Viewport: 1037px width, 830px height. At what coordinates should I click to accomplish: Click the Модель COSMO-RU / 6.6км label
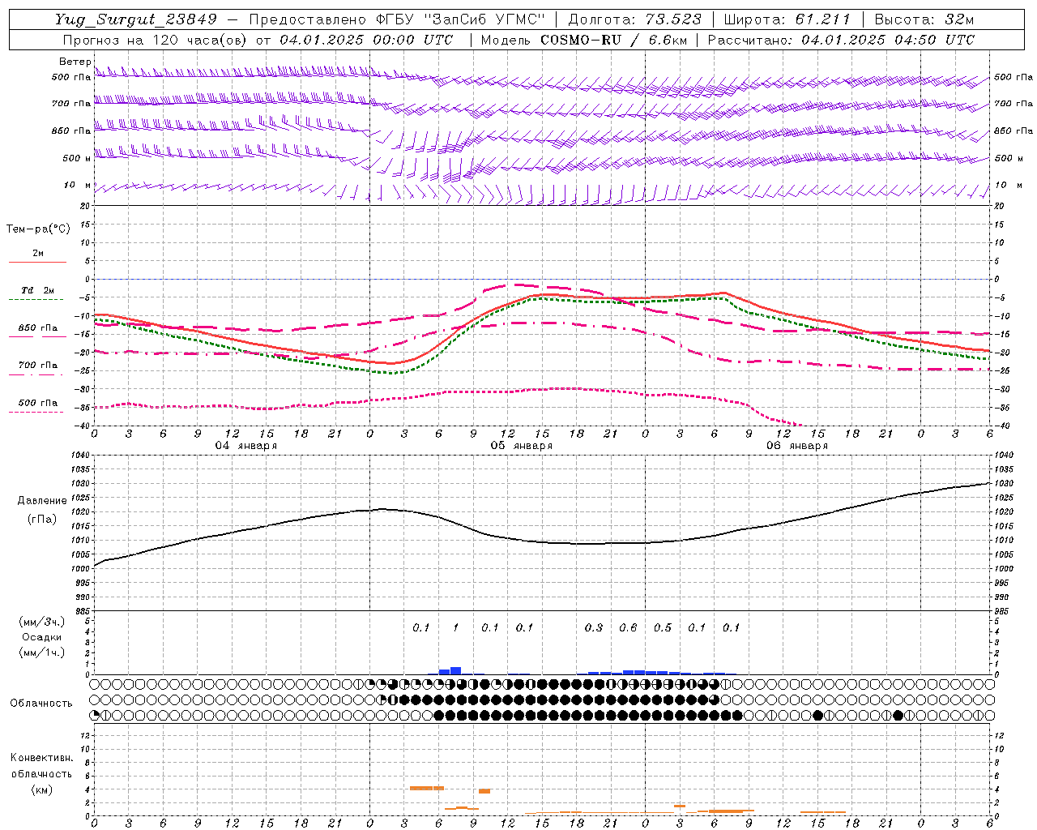[x=583, y=40]
